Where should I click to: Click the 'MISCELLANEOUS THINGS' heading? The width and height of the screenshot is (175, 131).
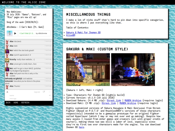click(88, 14)
